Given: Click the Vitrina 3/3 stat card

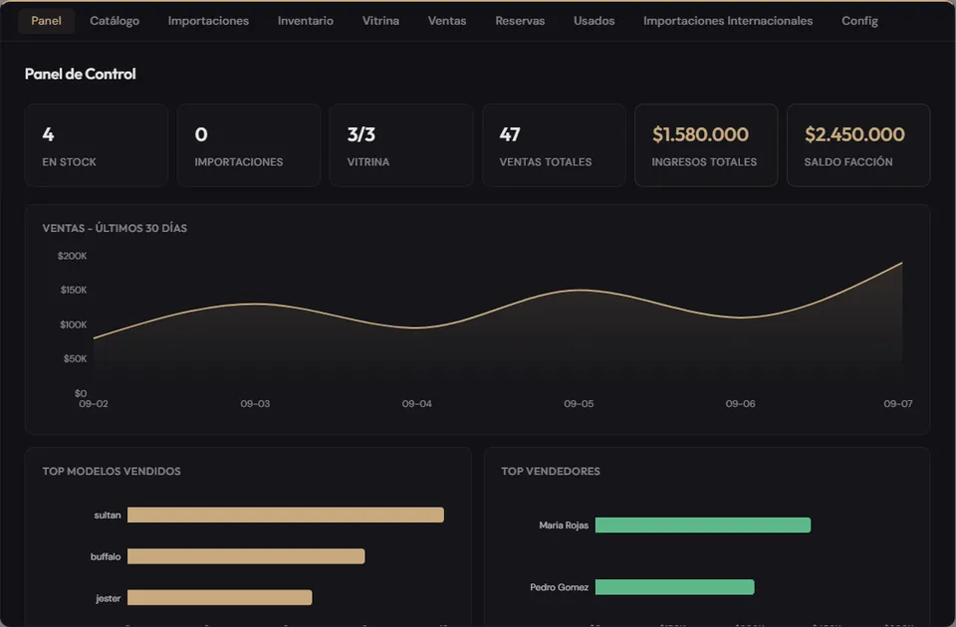Looking at the screenshot, I should click(401, 145).
